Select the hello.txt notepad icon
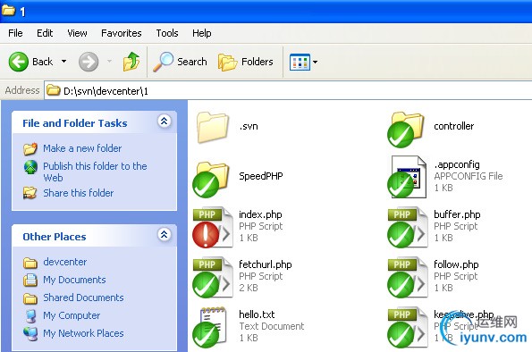The height and width of the screenshot is (352, 532). (210, 327)
